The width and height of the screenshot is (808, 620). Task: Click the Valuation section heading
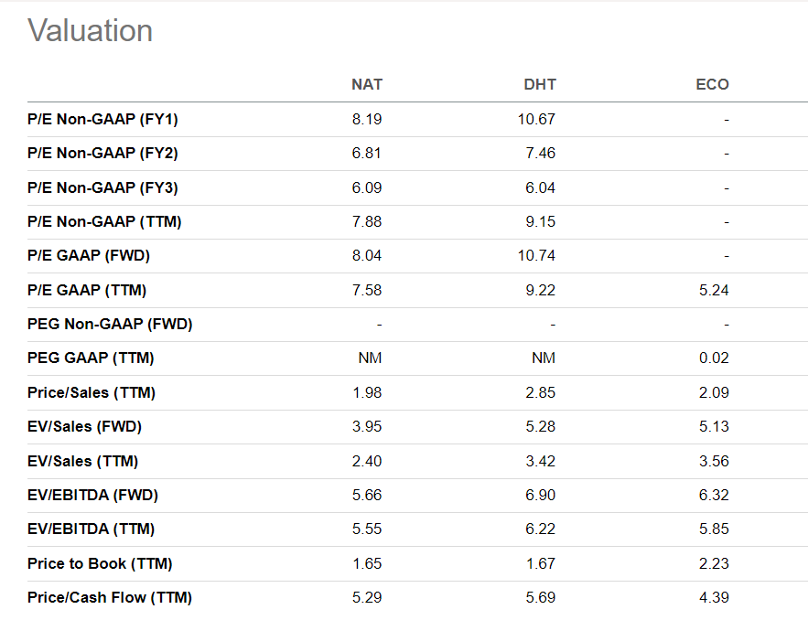pos(90,31)
